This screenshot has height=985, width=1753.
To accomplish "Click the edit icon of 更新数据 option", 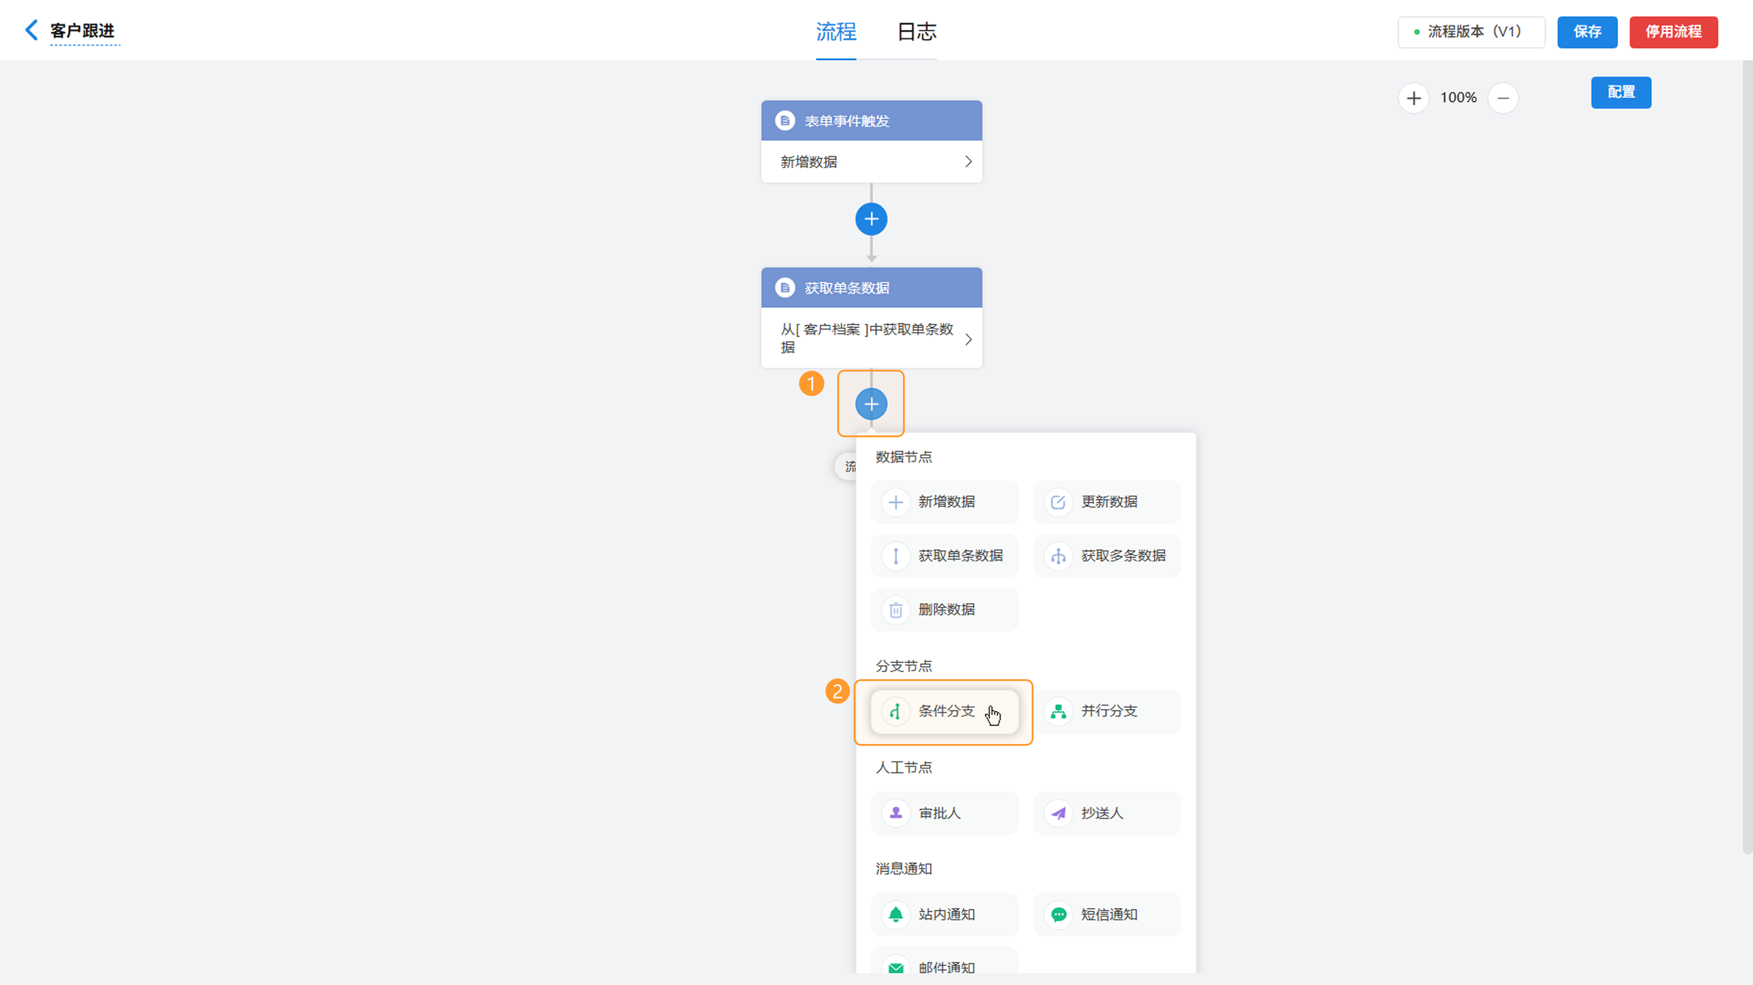I will pos(1058,502).
